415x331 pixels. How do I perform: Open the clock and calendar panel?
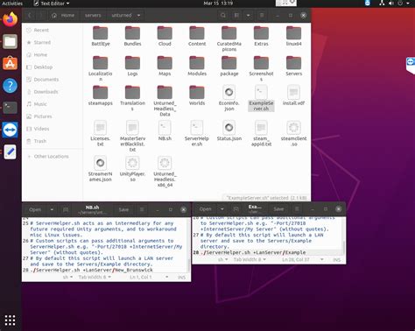click(218, 4)
